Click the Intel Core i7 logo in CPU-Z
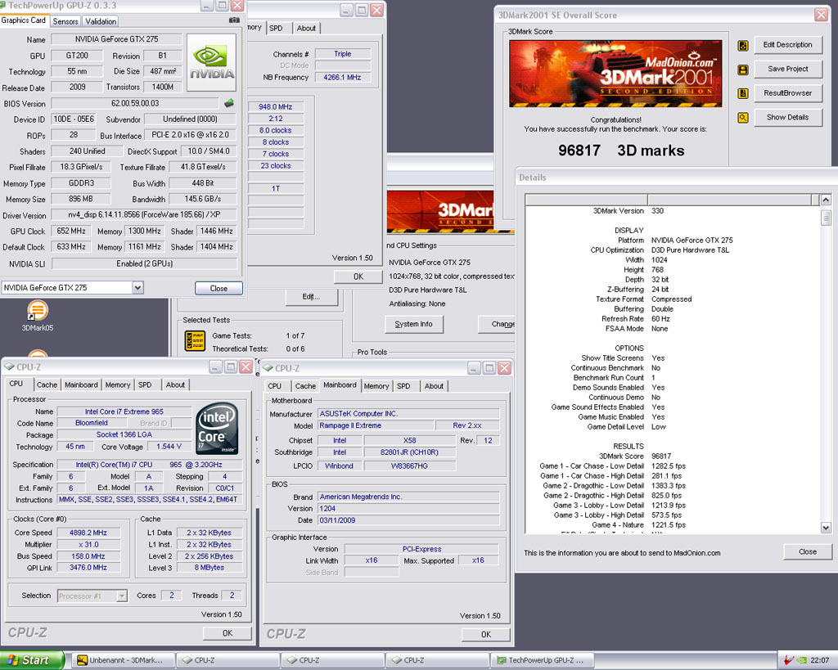The height and width of the screenshot is (670, 838). [216, 429]
